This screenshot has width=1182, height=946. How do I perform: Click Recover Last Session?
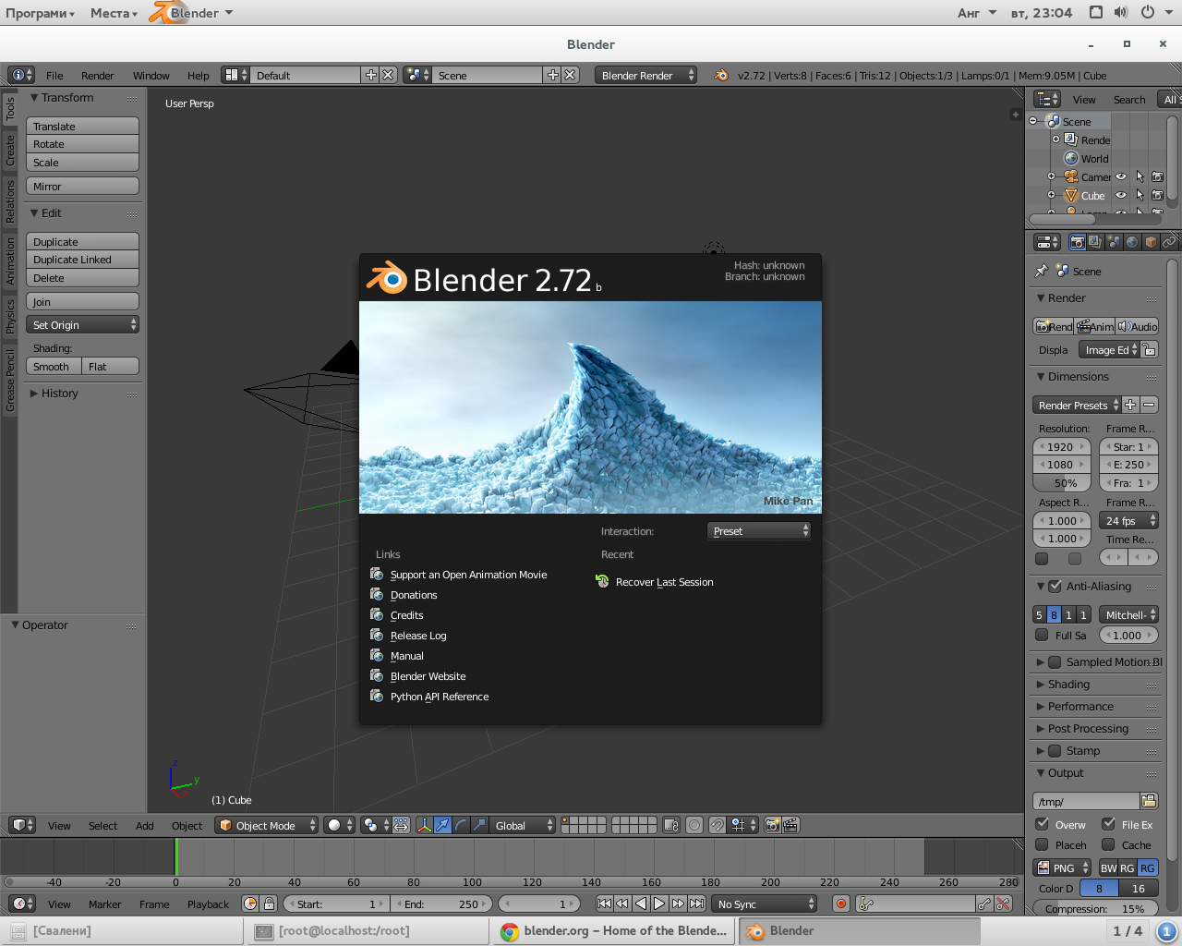coord(664,582)
